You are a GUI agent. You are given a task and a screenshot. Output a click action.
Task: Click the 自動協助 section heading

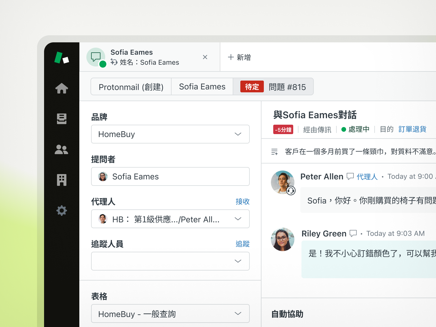point(287,314)
